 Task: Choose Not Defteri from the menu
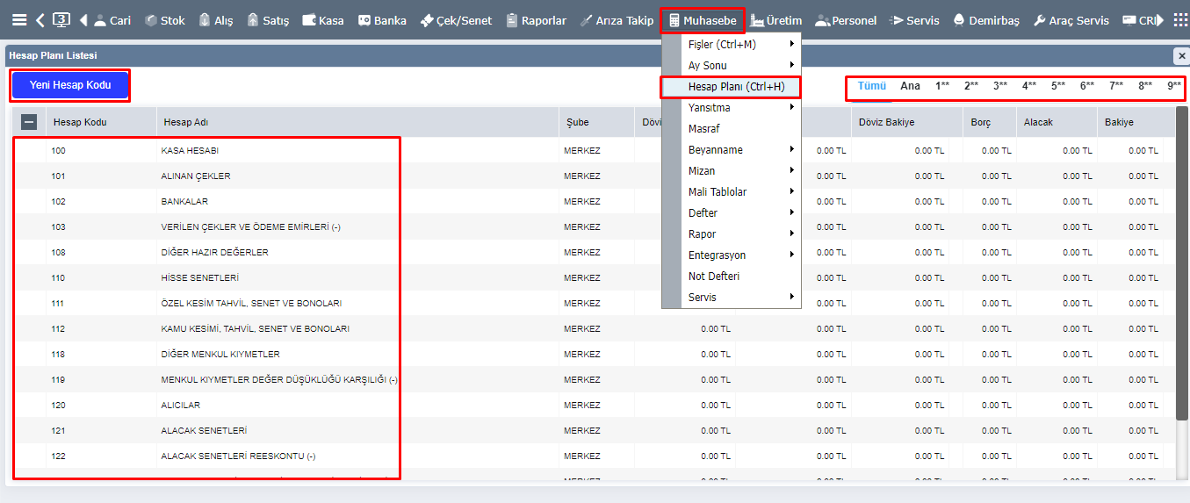713,277
